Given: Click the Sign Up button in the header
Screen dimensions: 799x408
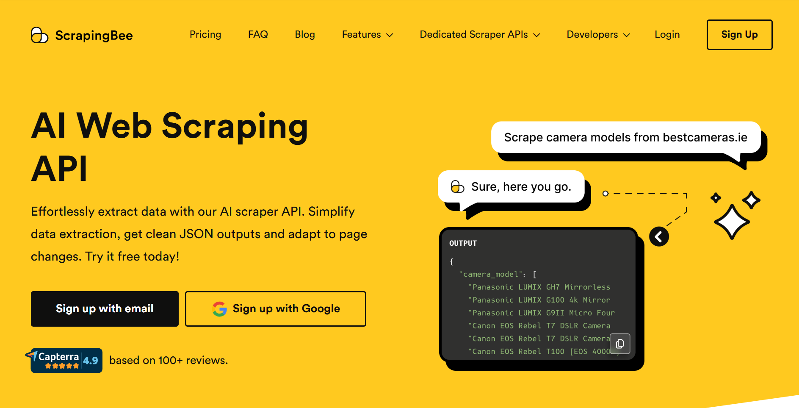Looking at the screenshot, I should pyautogui.click(x=739, y=35).
